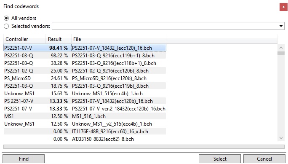Click the 24.61 % result value
This screenshot has height=164, width=288.
[59, 78]
